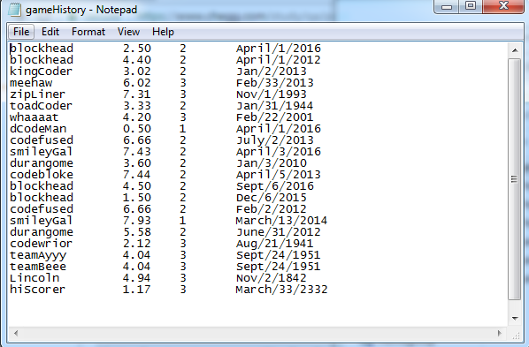Click the score 7.93

[136, 221]
